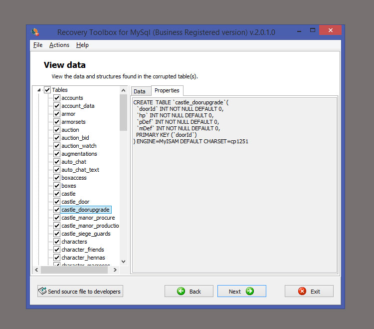Screen dimensions: 374x329
Task: Select the castle_manor_production table
Action: pos(90,226)
